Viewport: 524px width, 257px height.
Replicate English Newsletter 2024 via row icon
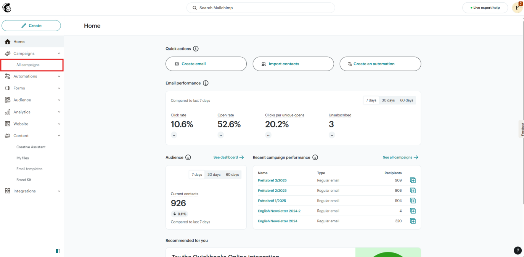413,221
